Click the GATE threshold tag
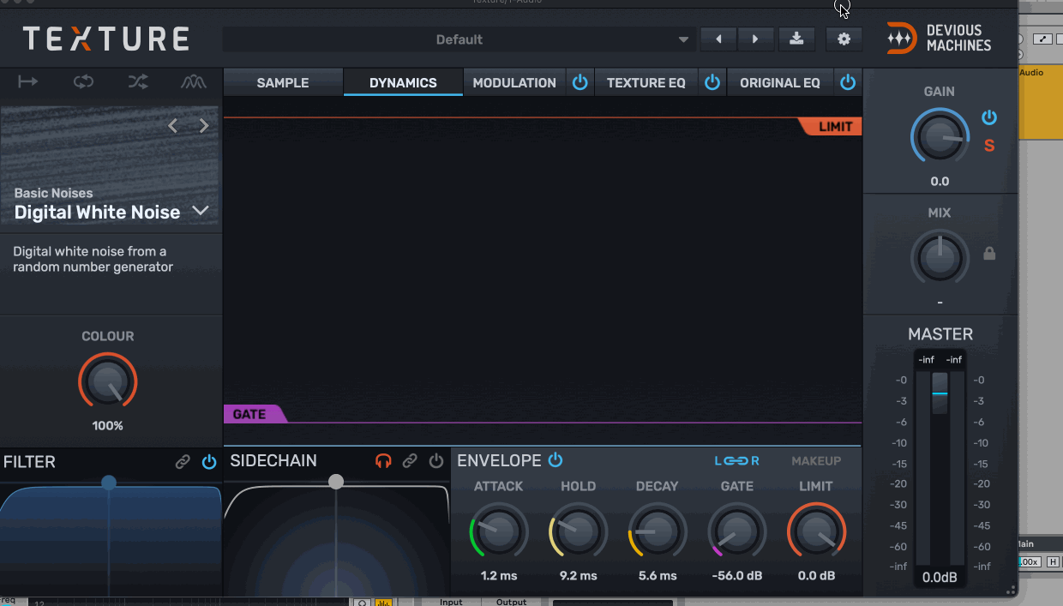1063x606 pixels. 255,414
